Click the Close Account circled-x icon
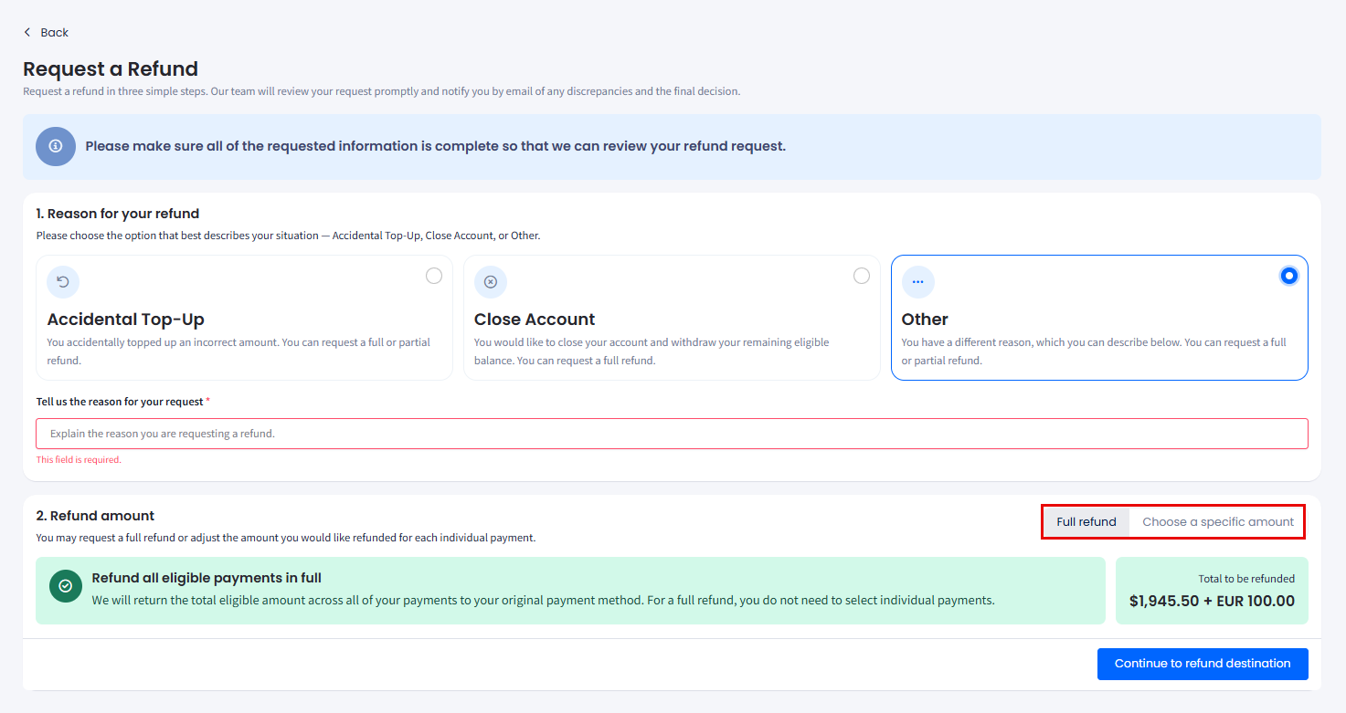1346x713 pixels. 491,282
